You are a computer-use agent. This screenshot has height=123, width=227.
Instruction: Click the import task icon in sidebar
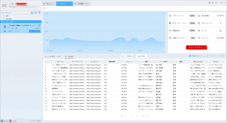pyautogui.click(x=32, y=12)
